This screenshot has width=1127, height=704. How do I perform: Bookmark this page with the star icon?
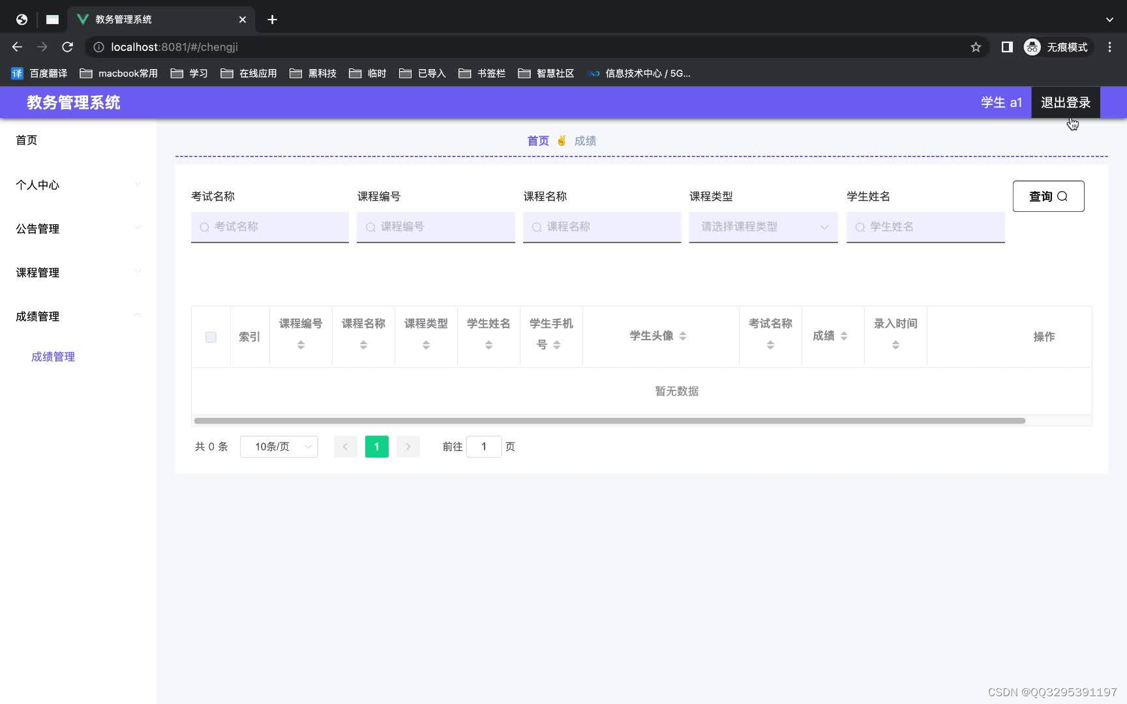coord(976,47)
